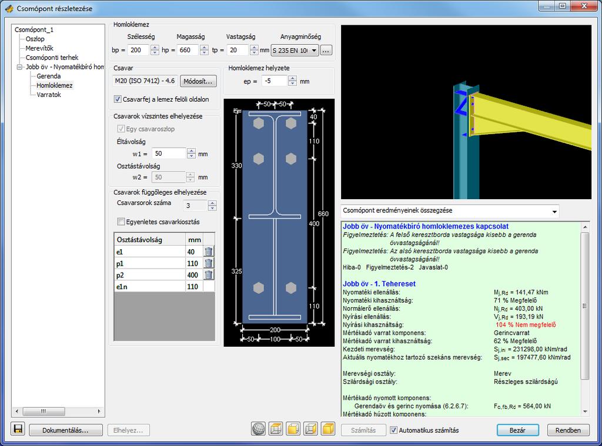Click ep position spinner arrows

pos(292,81)
